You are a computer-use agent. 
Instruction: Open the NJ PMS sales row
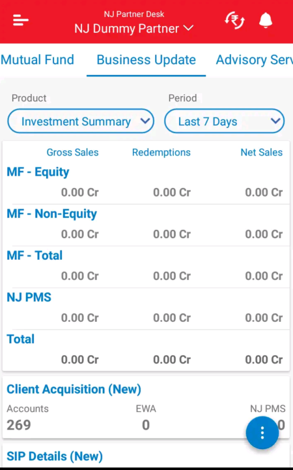(146, 308)
